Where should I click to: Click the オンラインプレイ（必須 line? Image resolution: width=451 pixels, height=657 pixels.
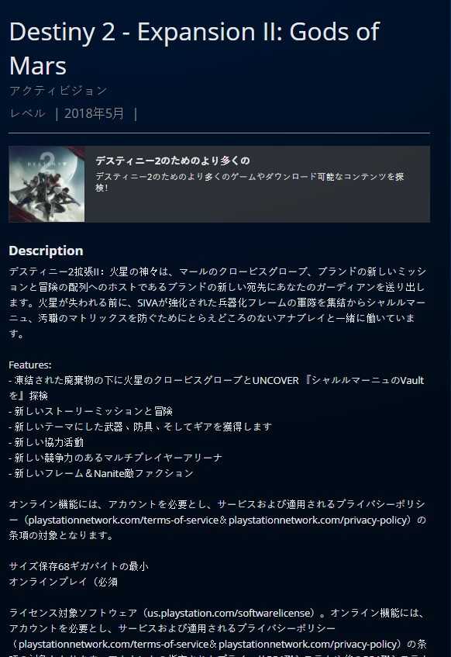[64, 582]
